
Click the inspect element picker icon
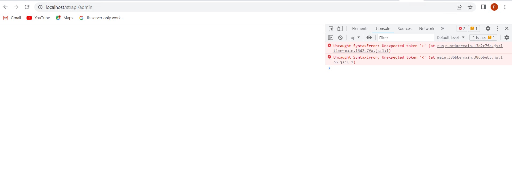point(331,29)
